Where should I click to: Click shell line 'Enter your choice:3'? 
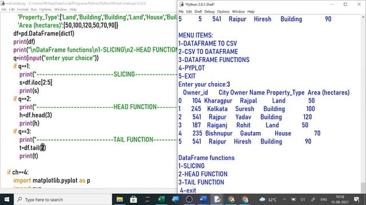coord(204,84)
